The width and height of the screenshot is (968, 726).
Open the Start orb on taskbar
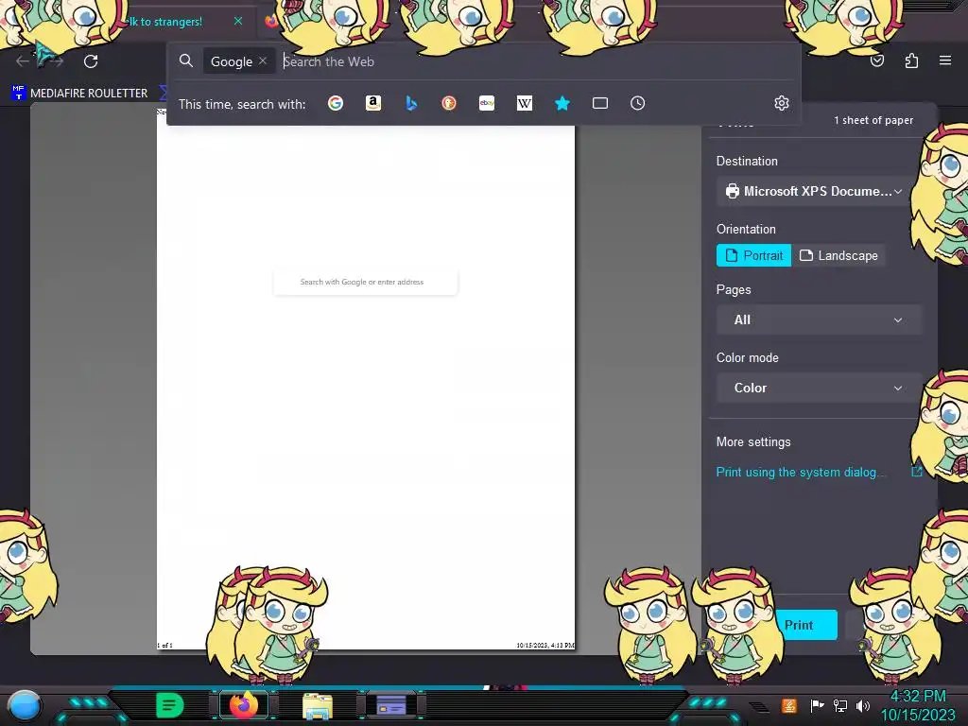[26, 705]
